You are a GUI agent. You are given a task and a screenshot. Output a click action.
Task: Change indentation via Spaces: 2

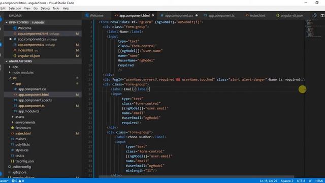coord(287,181)
